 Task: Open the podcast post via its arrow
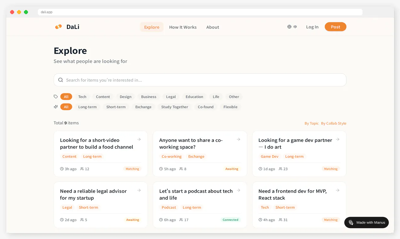(238, 190)
